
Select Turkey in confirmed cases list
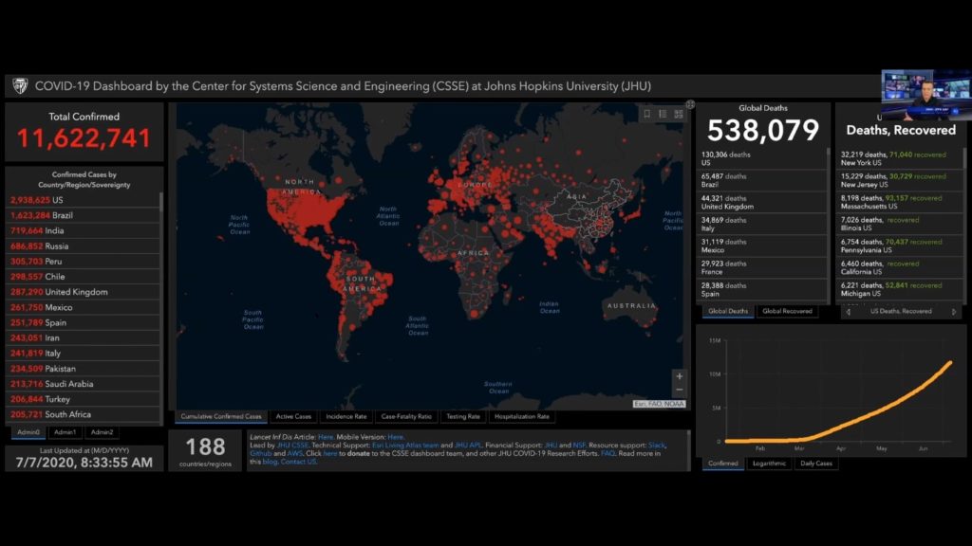point(84,399)
